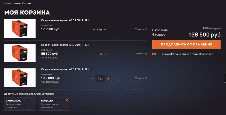Click minus for the 3 шт item
226x115 pixels.
point(94,54)
